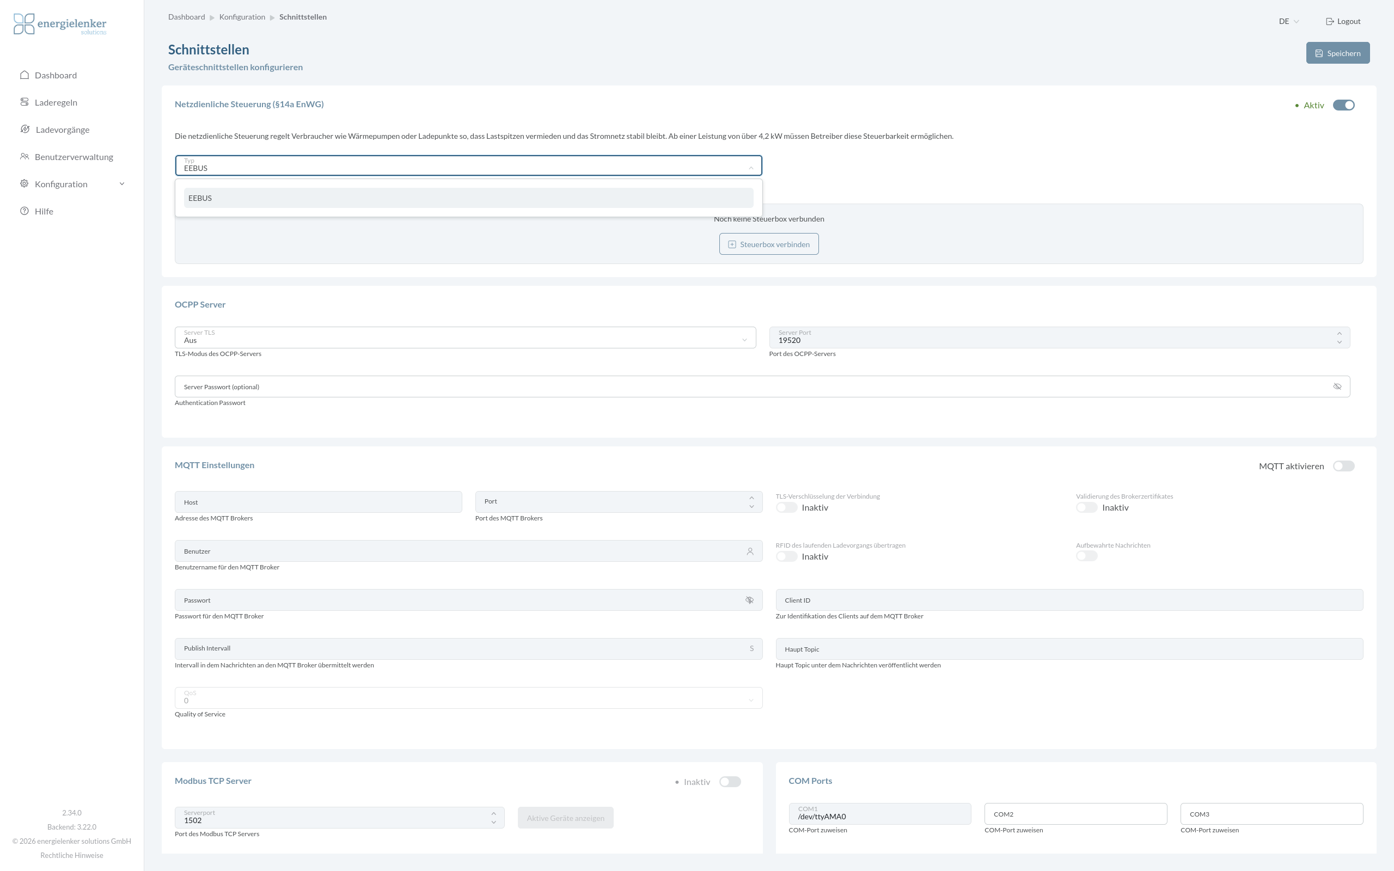Click the user icon in Benutzer field

coord(750,551)
